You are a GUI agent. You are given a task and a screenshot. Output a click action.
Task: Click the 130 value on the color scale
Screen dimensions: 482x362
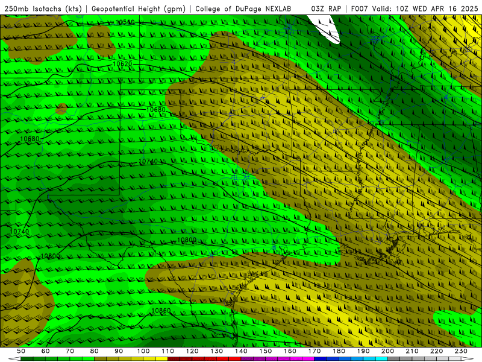click(217, 351)
